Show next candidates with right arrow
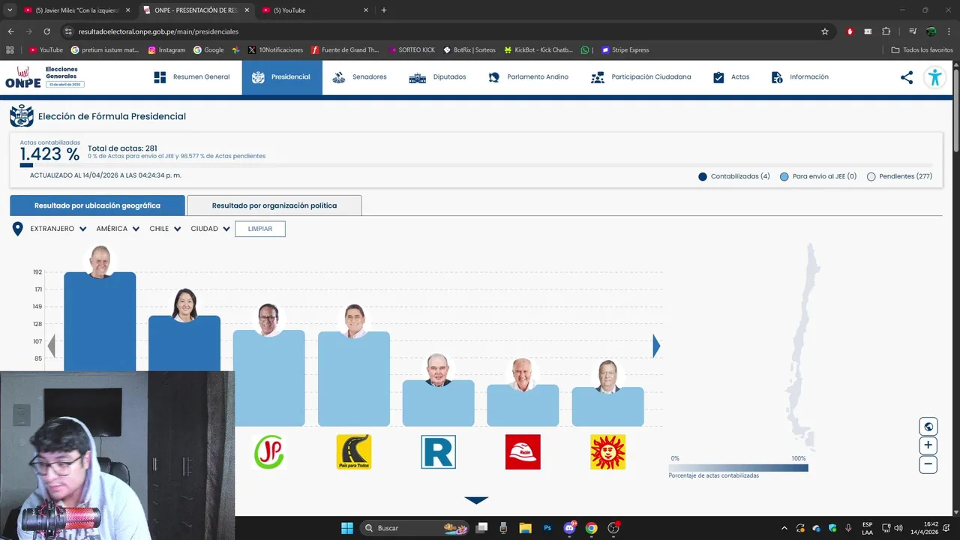This screenshot has width=960, height=540. tap(656, 346)
